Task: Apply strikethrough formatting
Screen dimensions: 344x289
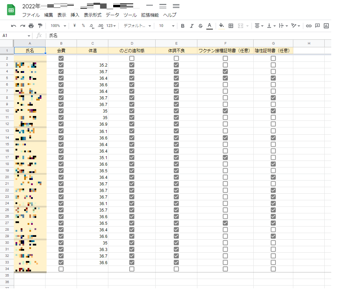Action: pyautogui.click(x=200, y=26)
